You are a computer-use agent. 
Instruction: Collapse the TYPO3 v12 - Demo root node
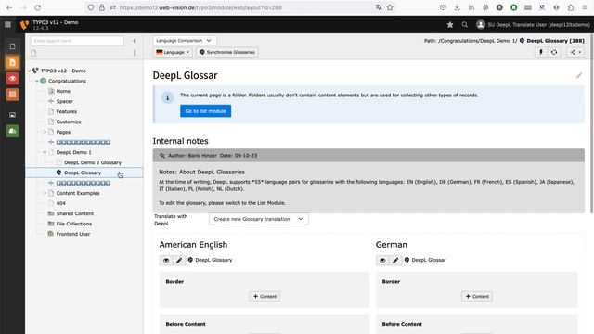click(29, 71)
